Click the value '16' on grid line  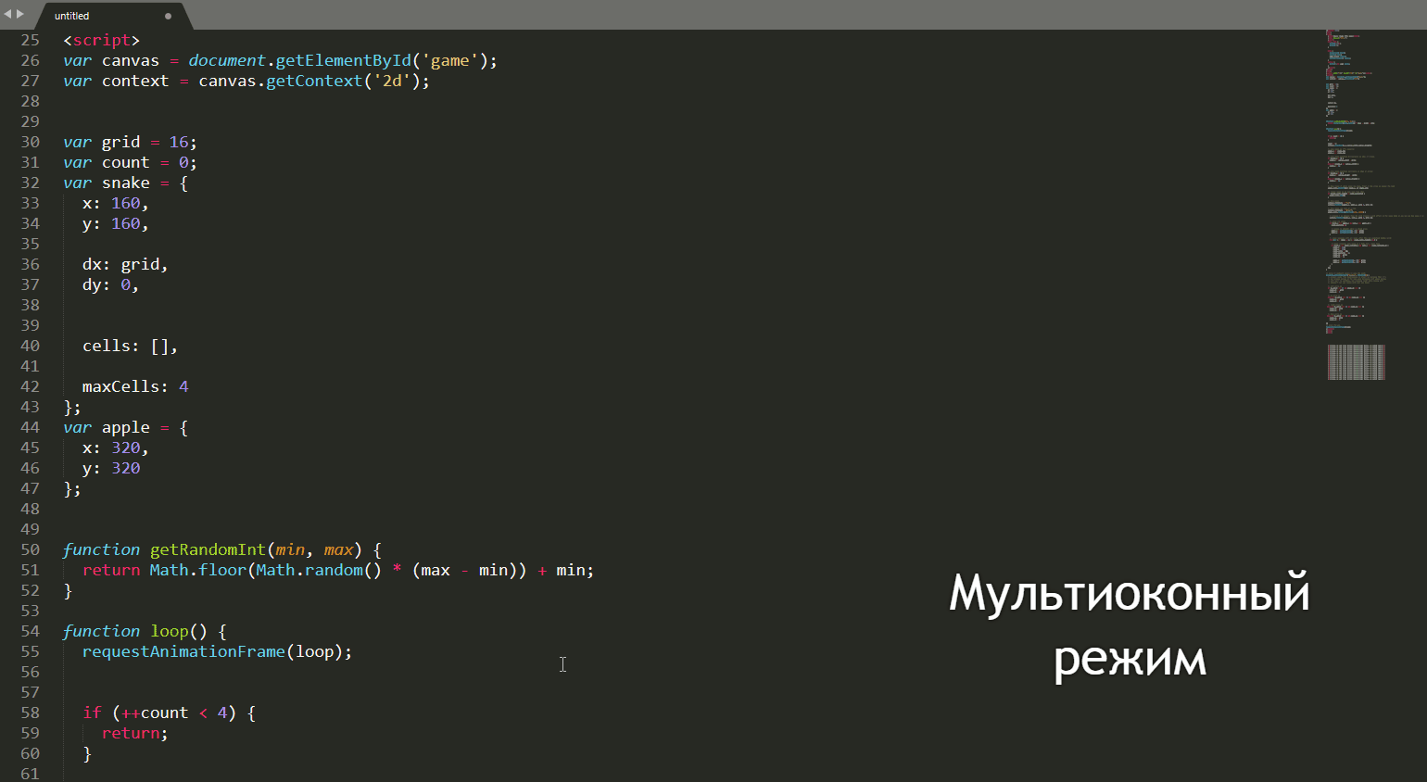click(179, 142)
